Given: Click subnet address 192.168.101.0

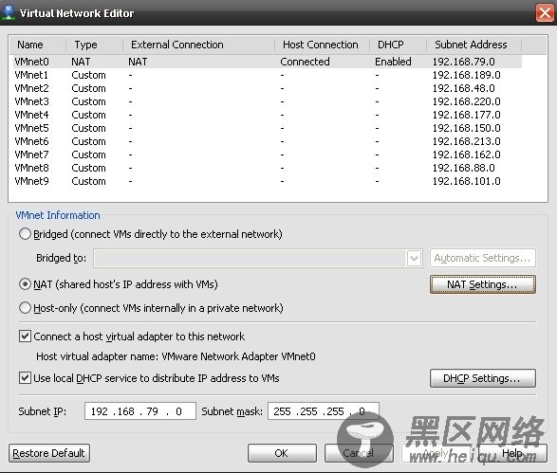Looking at the screenshot, I should (467, 181).
